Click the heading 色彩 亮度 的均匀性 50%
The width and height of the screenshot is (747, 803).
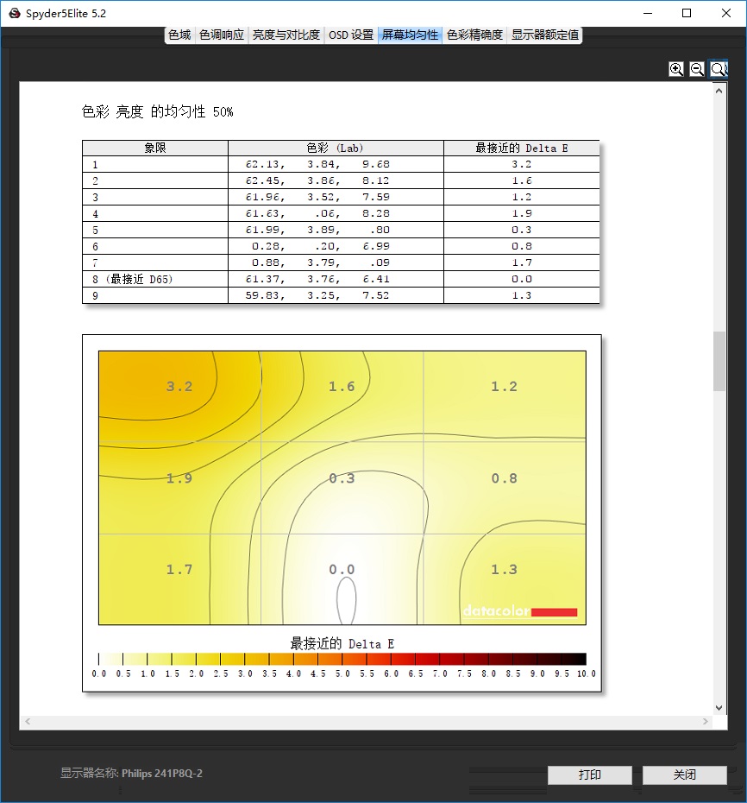coord(157,111)
